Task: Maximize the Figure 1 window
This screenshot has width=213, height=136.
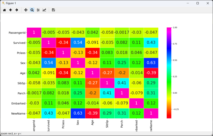Action: click(198, 3)
